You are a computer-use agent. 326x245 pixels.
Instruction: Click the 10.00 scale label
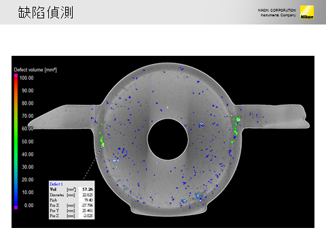[x=28, y=193]
